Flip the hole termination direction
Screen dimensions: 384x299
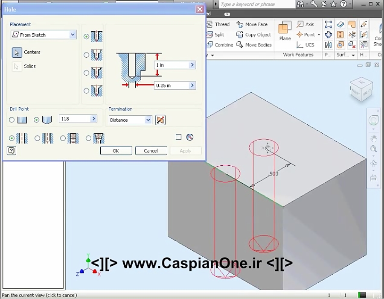(x=160, y=120)
